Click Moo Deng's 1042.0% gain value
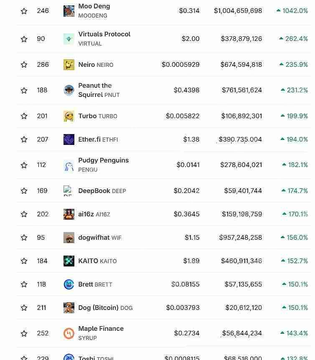 pos(295,11)
